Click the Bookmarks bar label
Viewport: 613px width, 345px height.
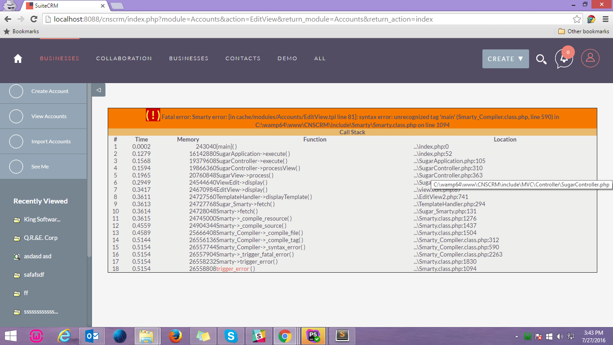click(x=26, y=31)
